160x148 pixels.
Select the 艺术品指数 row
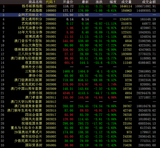tap(80, 10)
